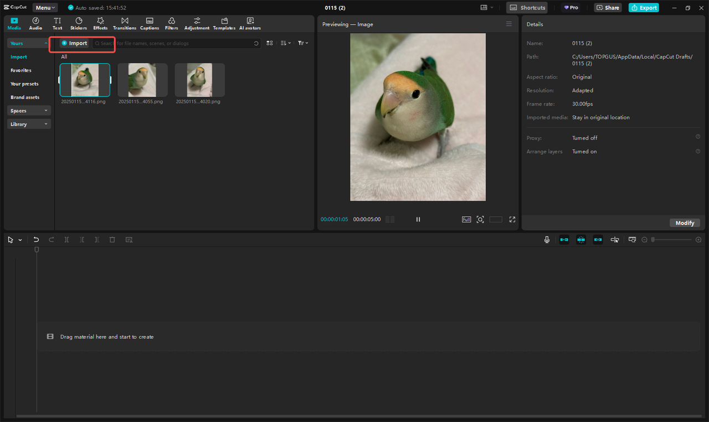Open the Effects panel
This screenshot has width=709, height=422.
click(x=100, y=23)
